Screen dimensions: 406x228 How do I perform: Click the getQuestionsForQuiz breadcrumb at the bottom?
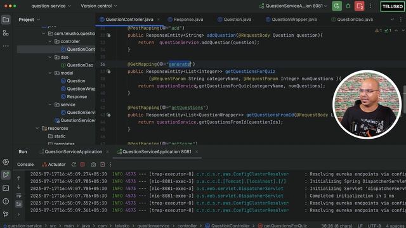(x=285, y=225)
